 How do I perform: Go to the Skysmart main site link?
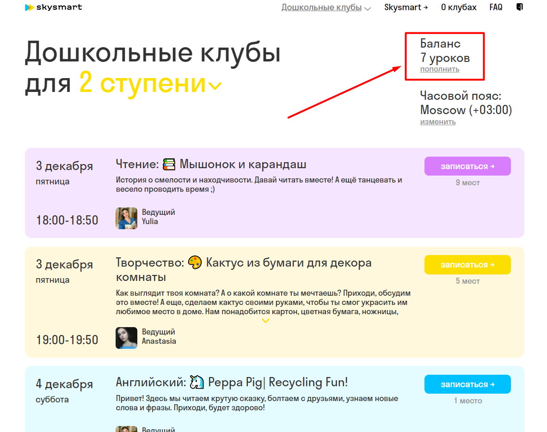(406, 7)
